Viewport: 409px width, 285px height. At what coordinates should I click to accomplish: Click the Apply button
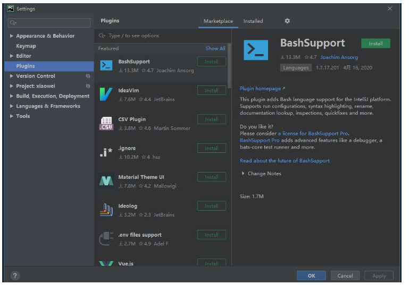[x=379, y=275]
